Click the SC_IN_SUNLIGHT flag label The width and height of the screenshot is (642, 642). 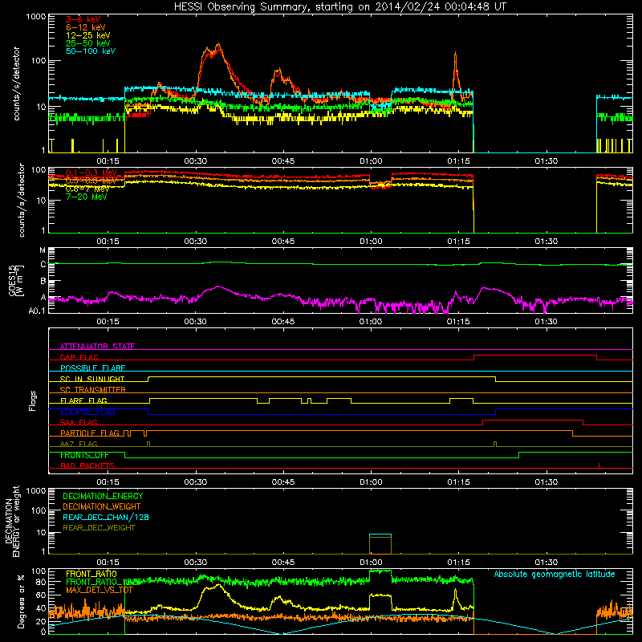[x=92, y=379]
